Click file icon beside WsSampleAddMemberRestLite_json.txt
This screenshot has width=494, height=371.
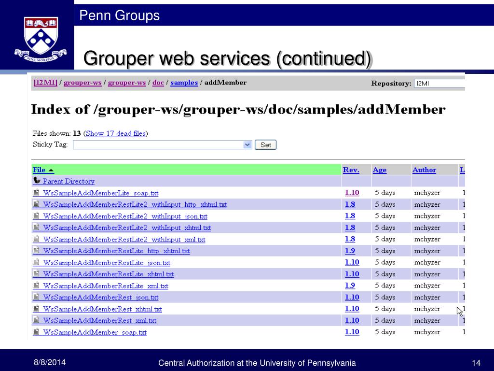pos(36,262)
